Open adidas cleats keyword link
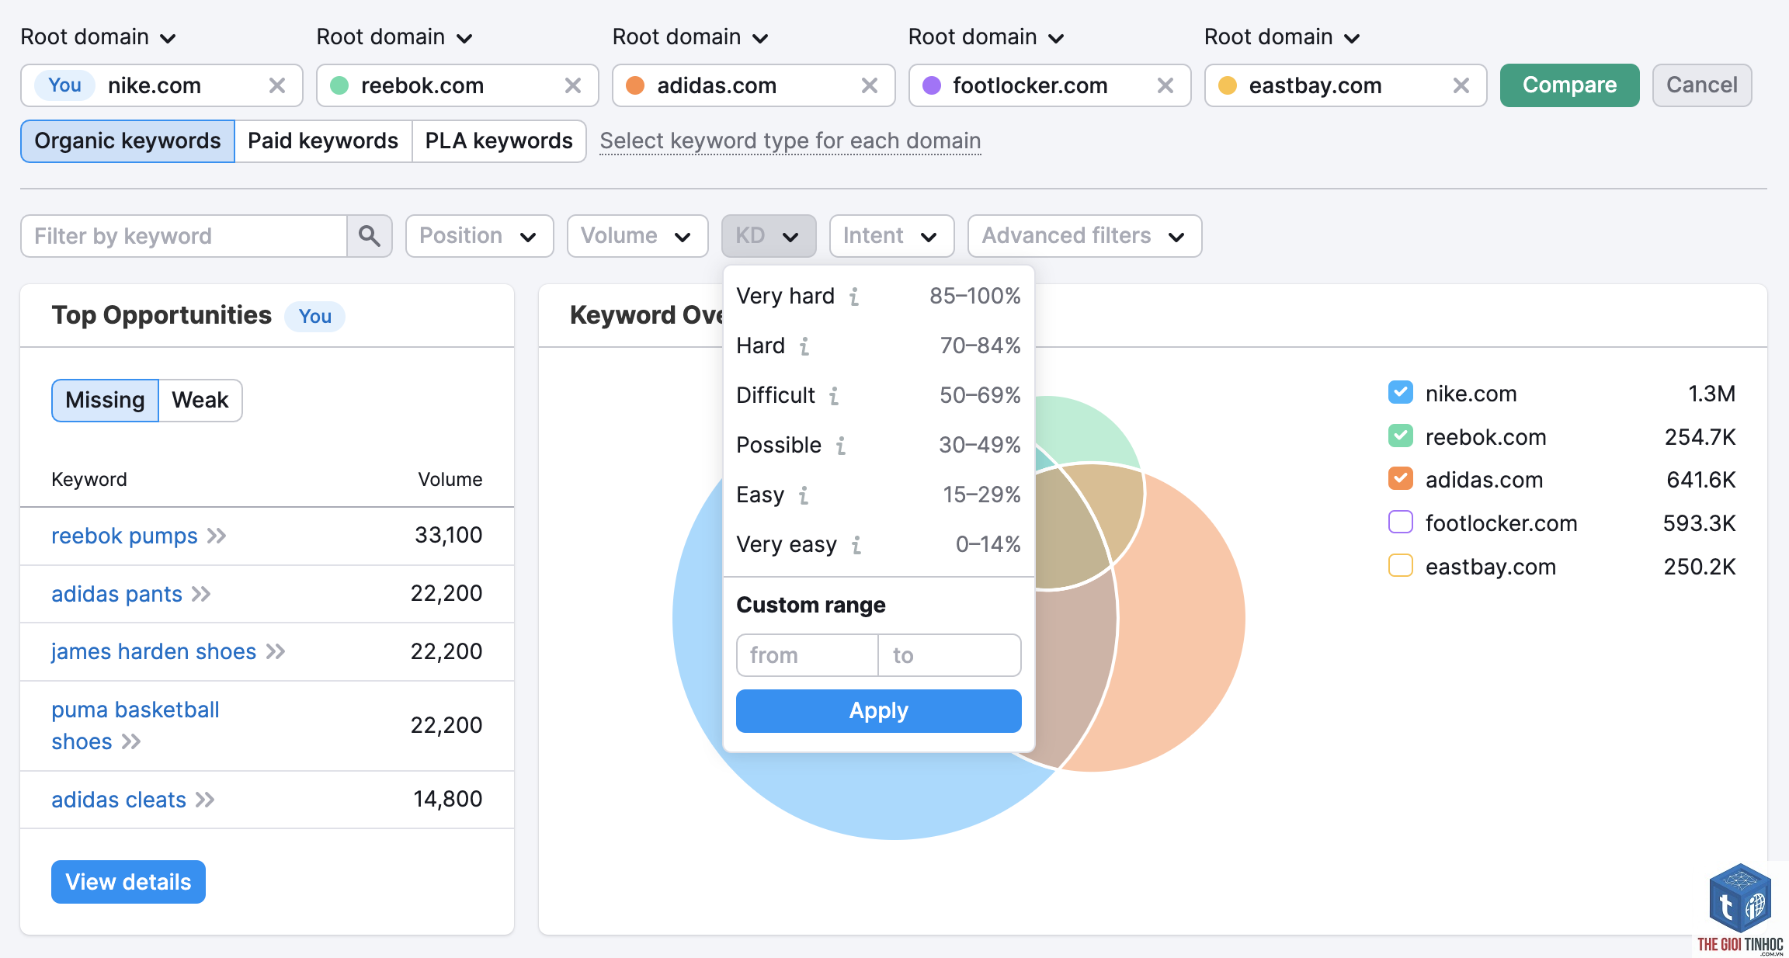Screen dimensions: 1789x958 pos(119,800)
